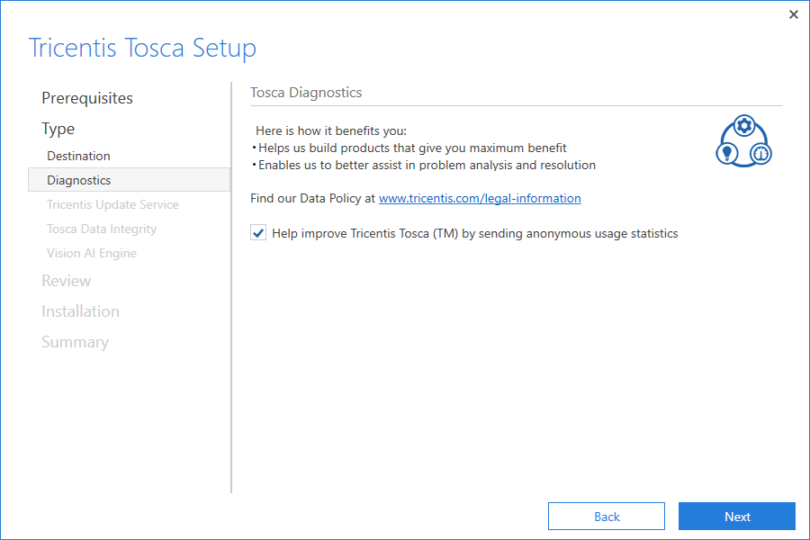The height and width of the screenshot is (540, 810).
Task: Select the Prerequisites step in the sidebar
Action: [87, 98]
